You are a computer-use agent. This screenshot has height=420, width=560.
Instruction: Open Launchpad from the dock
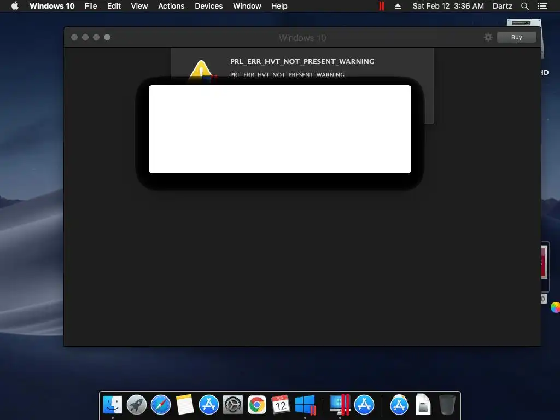pyautogui.click(x=137, y=405)
